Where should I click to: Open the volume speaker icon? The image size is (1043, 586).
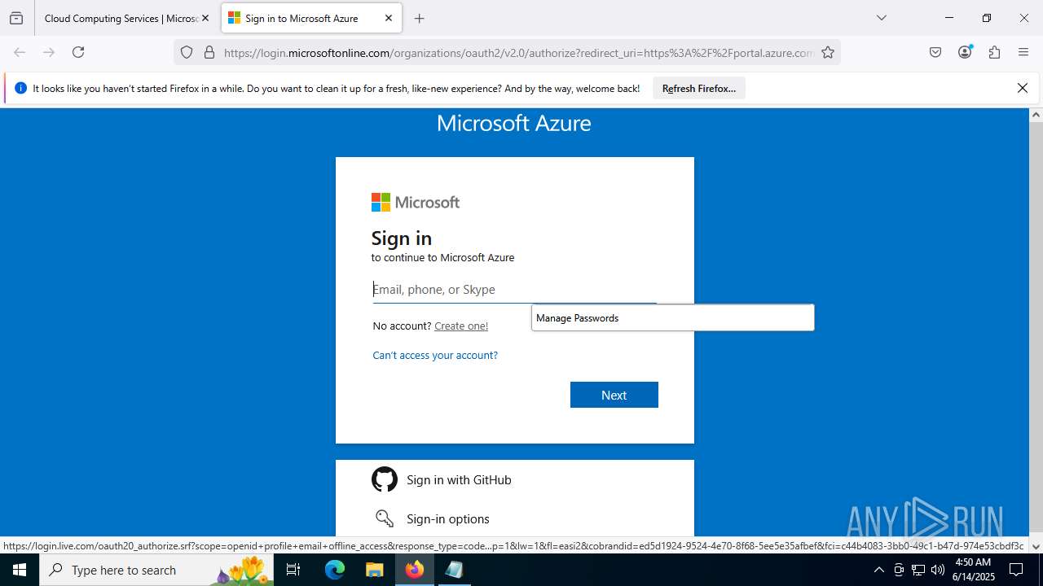pyautogui.click(x=938, y=570)
